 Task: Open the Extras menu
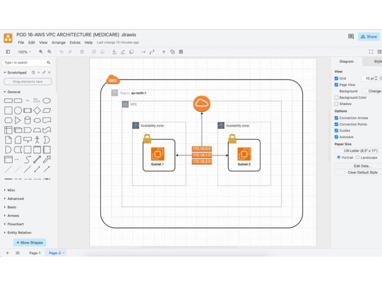(75, 42)
